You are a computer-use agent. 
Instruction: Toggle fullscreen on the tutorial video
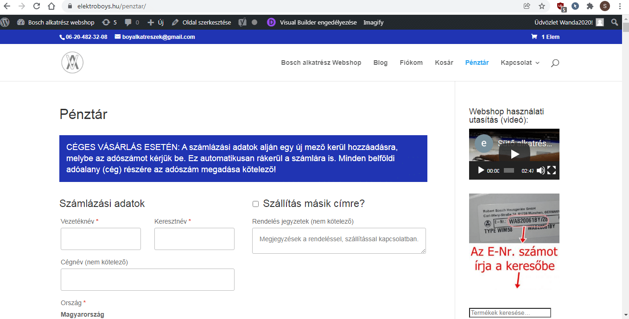[x=552, y=170]
